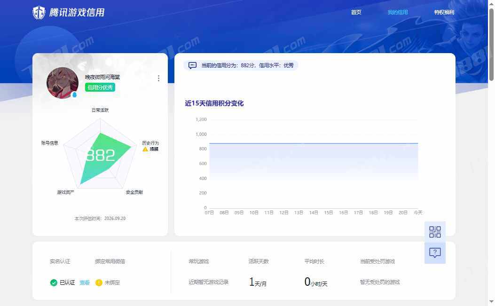Open the three-dot menu on profile card
Screen dimensions: 495x306
[x=158, y=78]
